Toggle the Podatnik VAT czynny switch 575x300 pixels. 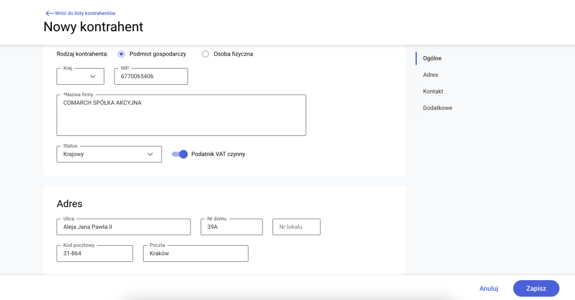coord(180,154)
